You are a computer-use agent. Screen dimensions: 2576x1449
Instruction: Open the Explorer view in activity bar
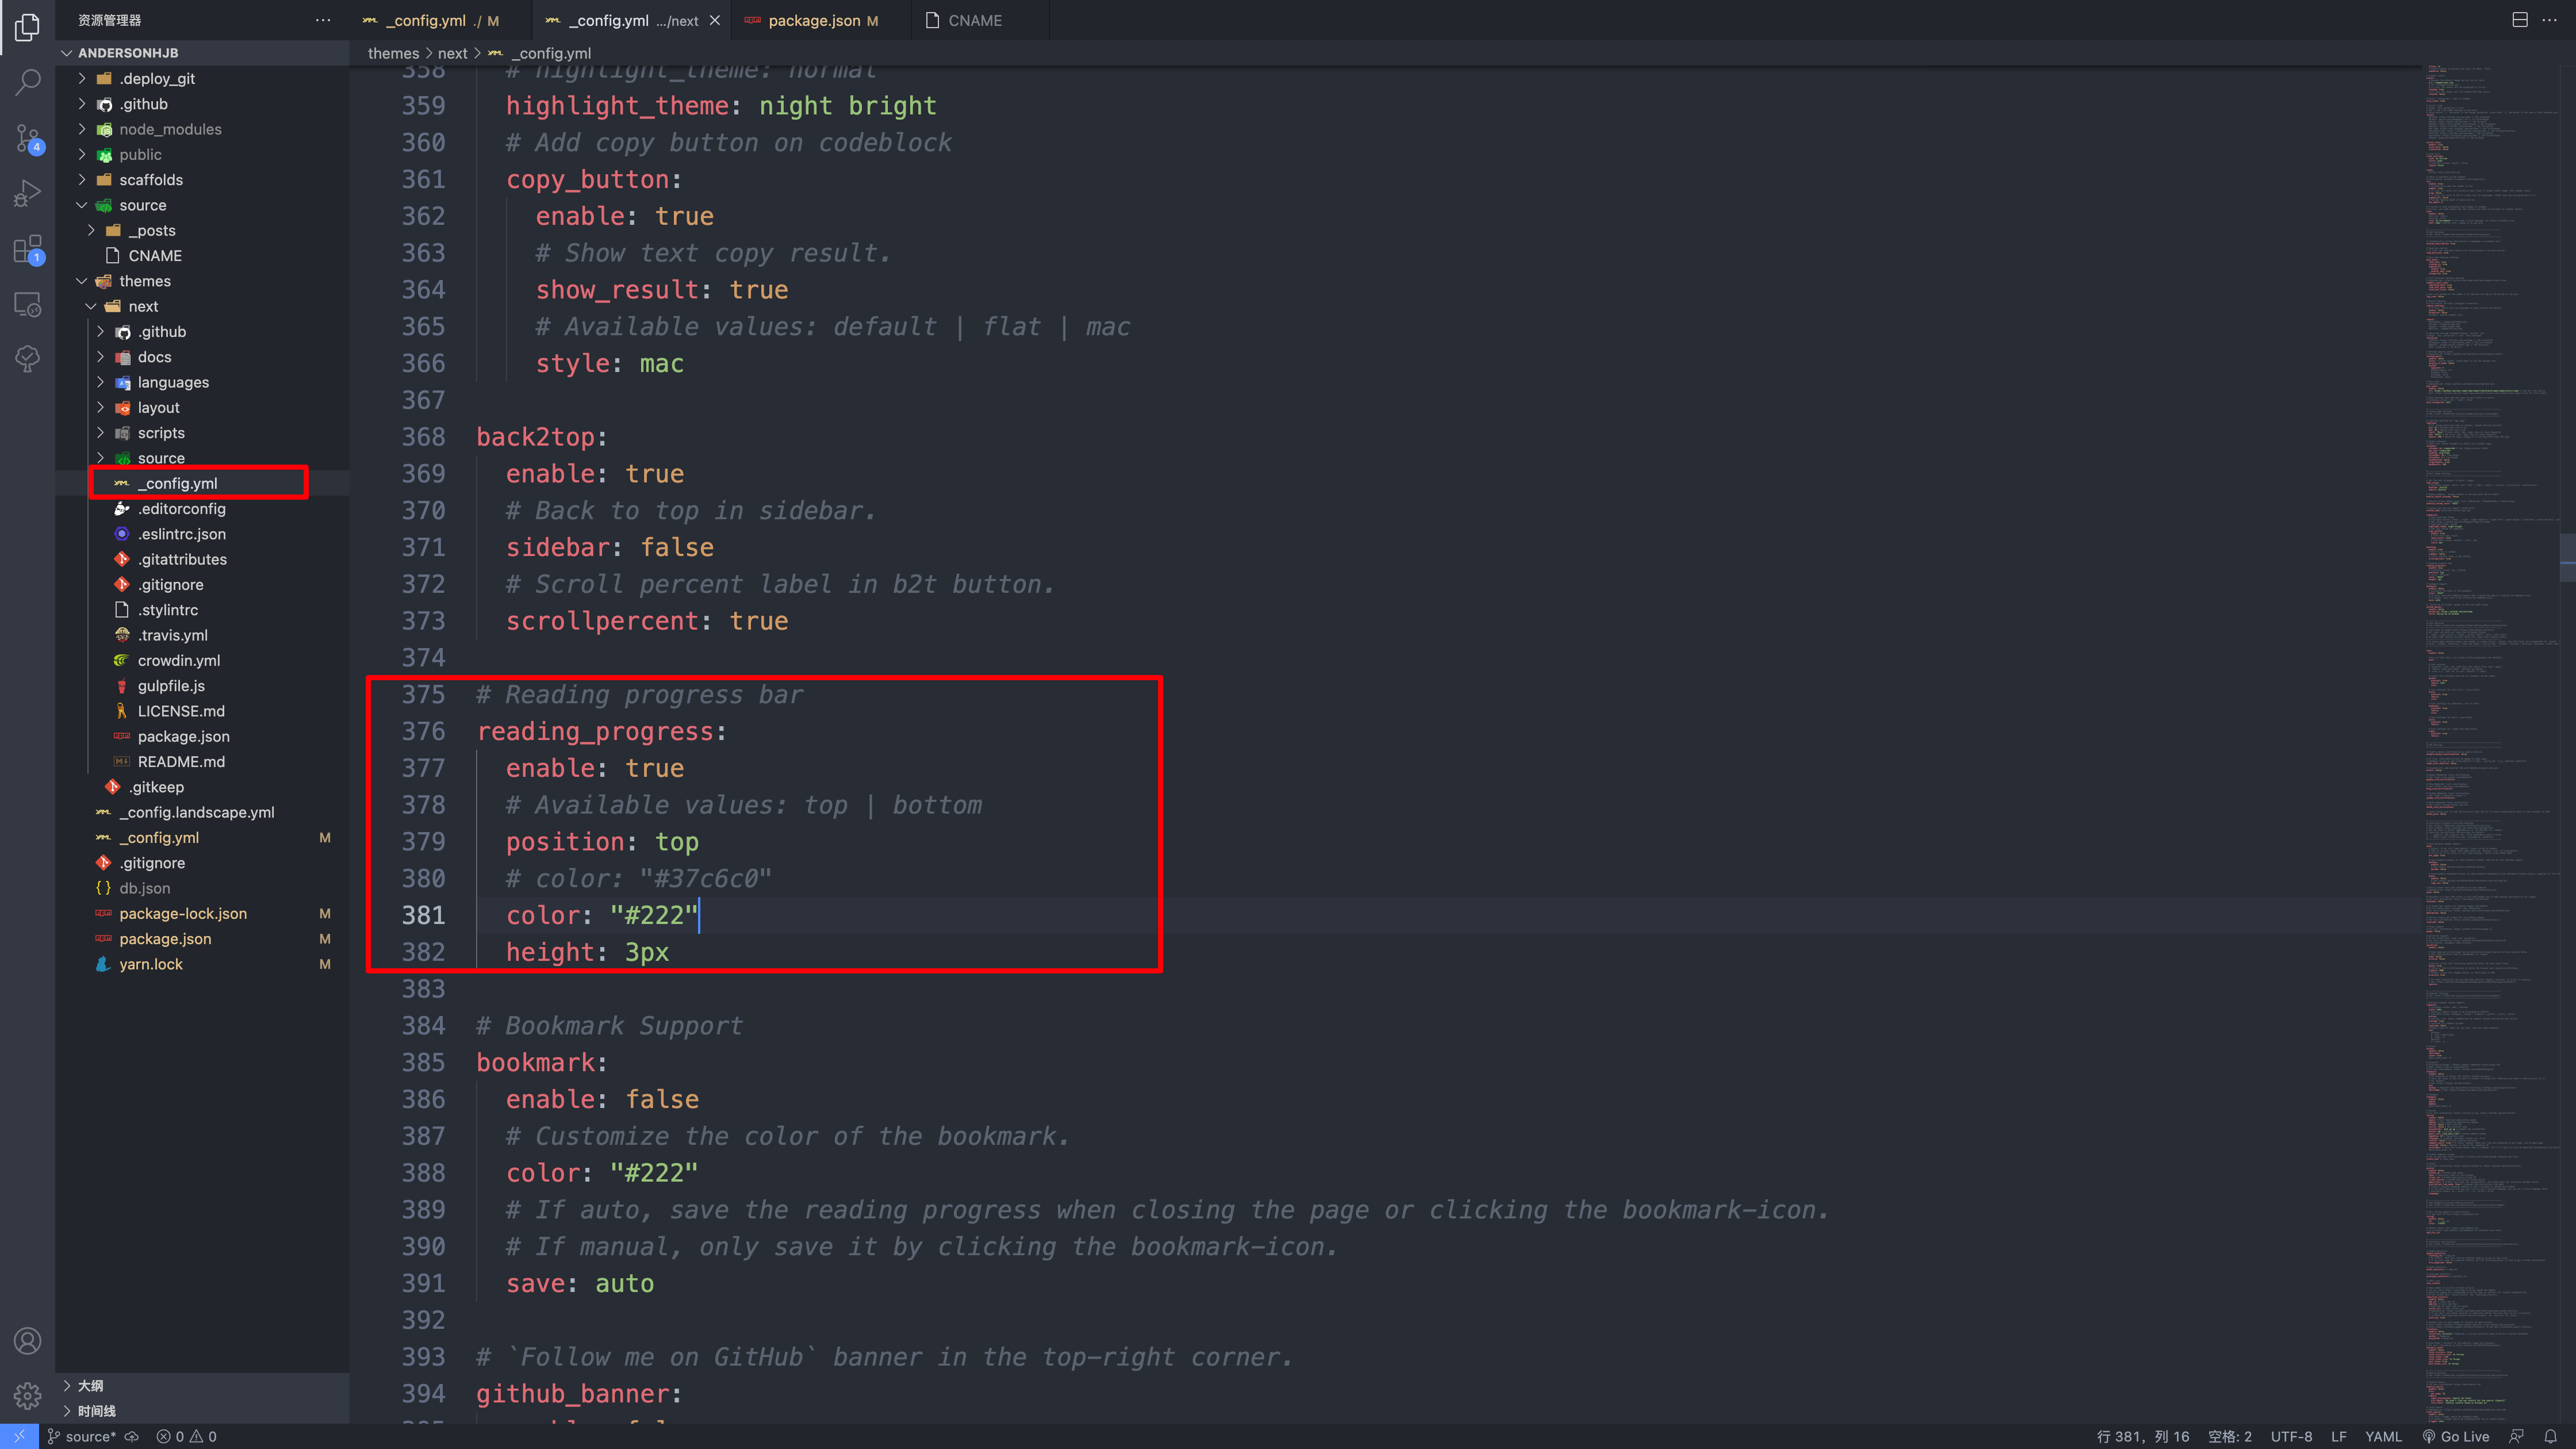tap(28, 27)
